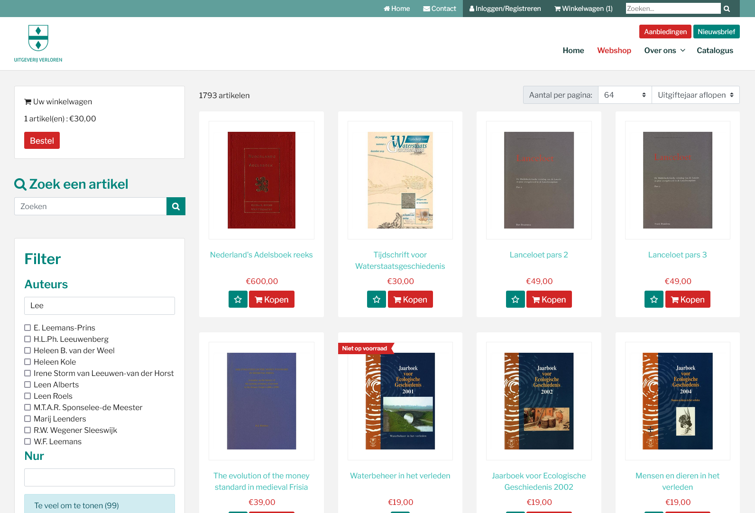Check Irene Storm van Leeuwen-van der Horst
Screen dimensions: 755x513
coord(28,373)
